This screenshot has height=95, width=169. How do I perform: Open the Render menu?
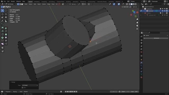click(13, 1)
